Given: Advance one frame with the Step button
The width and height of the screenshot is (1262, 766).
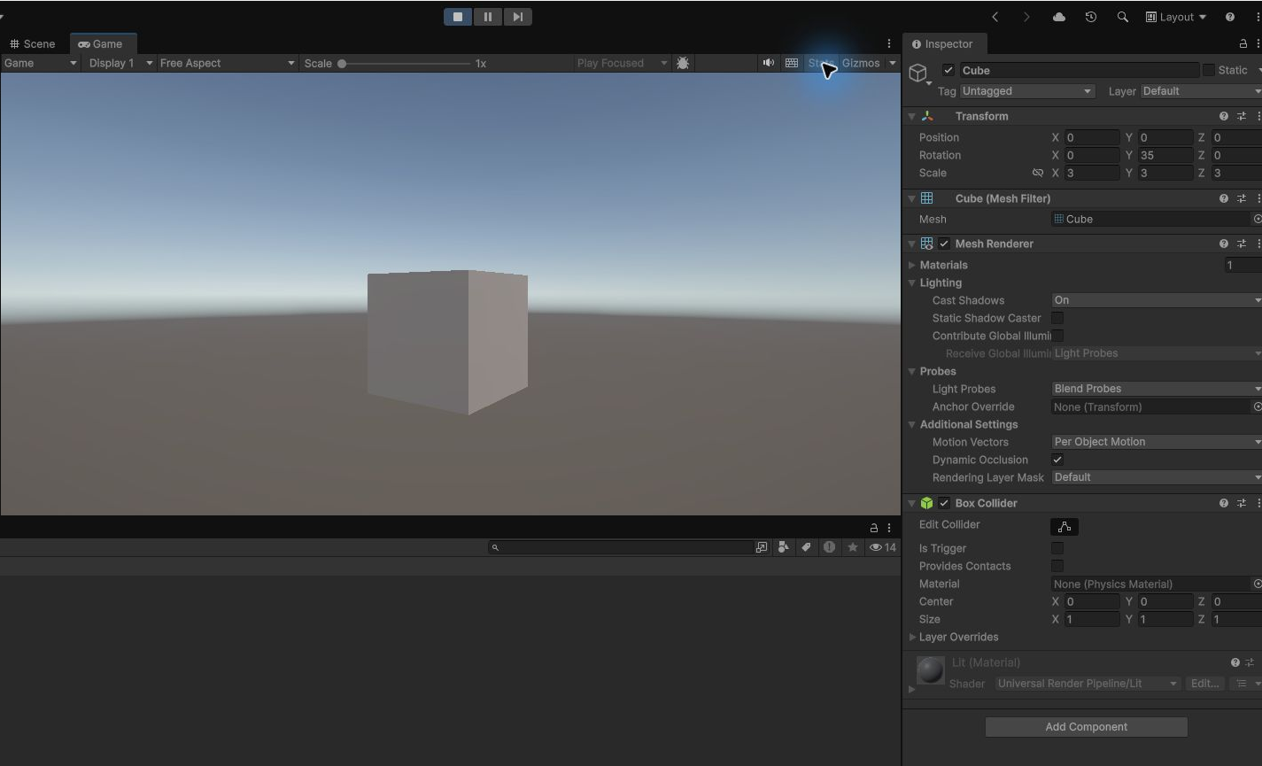Looking at the screenshot, I should coord(518,17).
